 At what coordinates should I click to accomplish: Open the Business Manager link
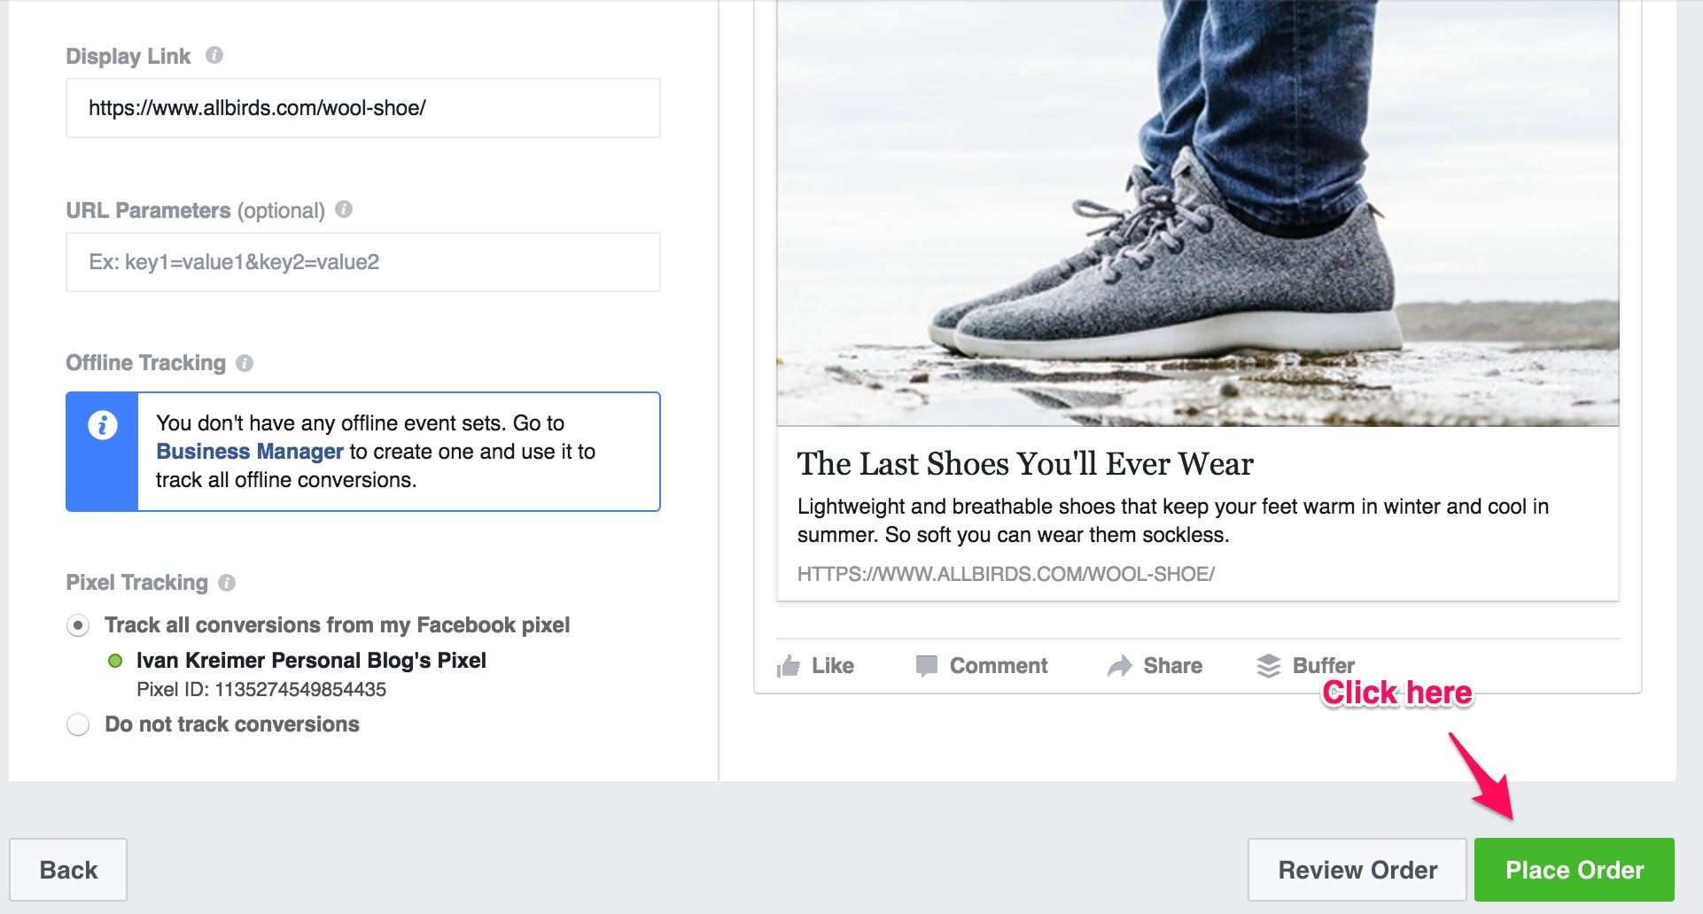(x=249, y=452)
